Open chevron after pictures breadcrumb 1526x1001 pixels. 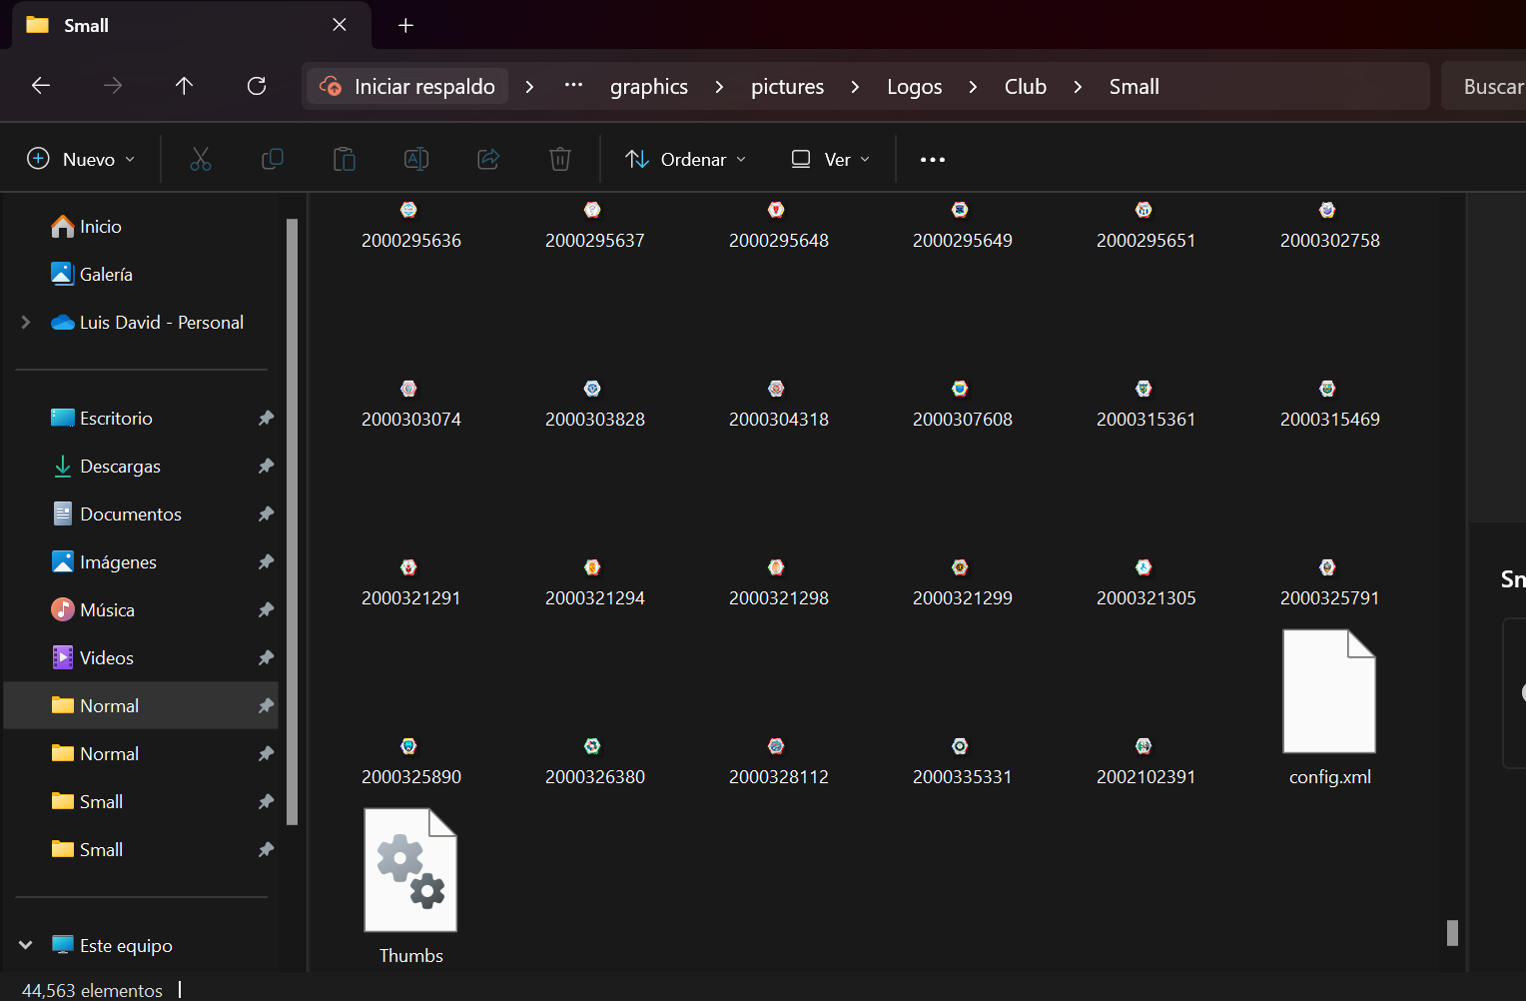(855, 87)
